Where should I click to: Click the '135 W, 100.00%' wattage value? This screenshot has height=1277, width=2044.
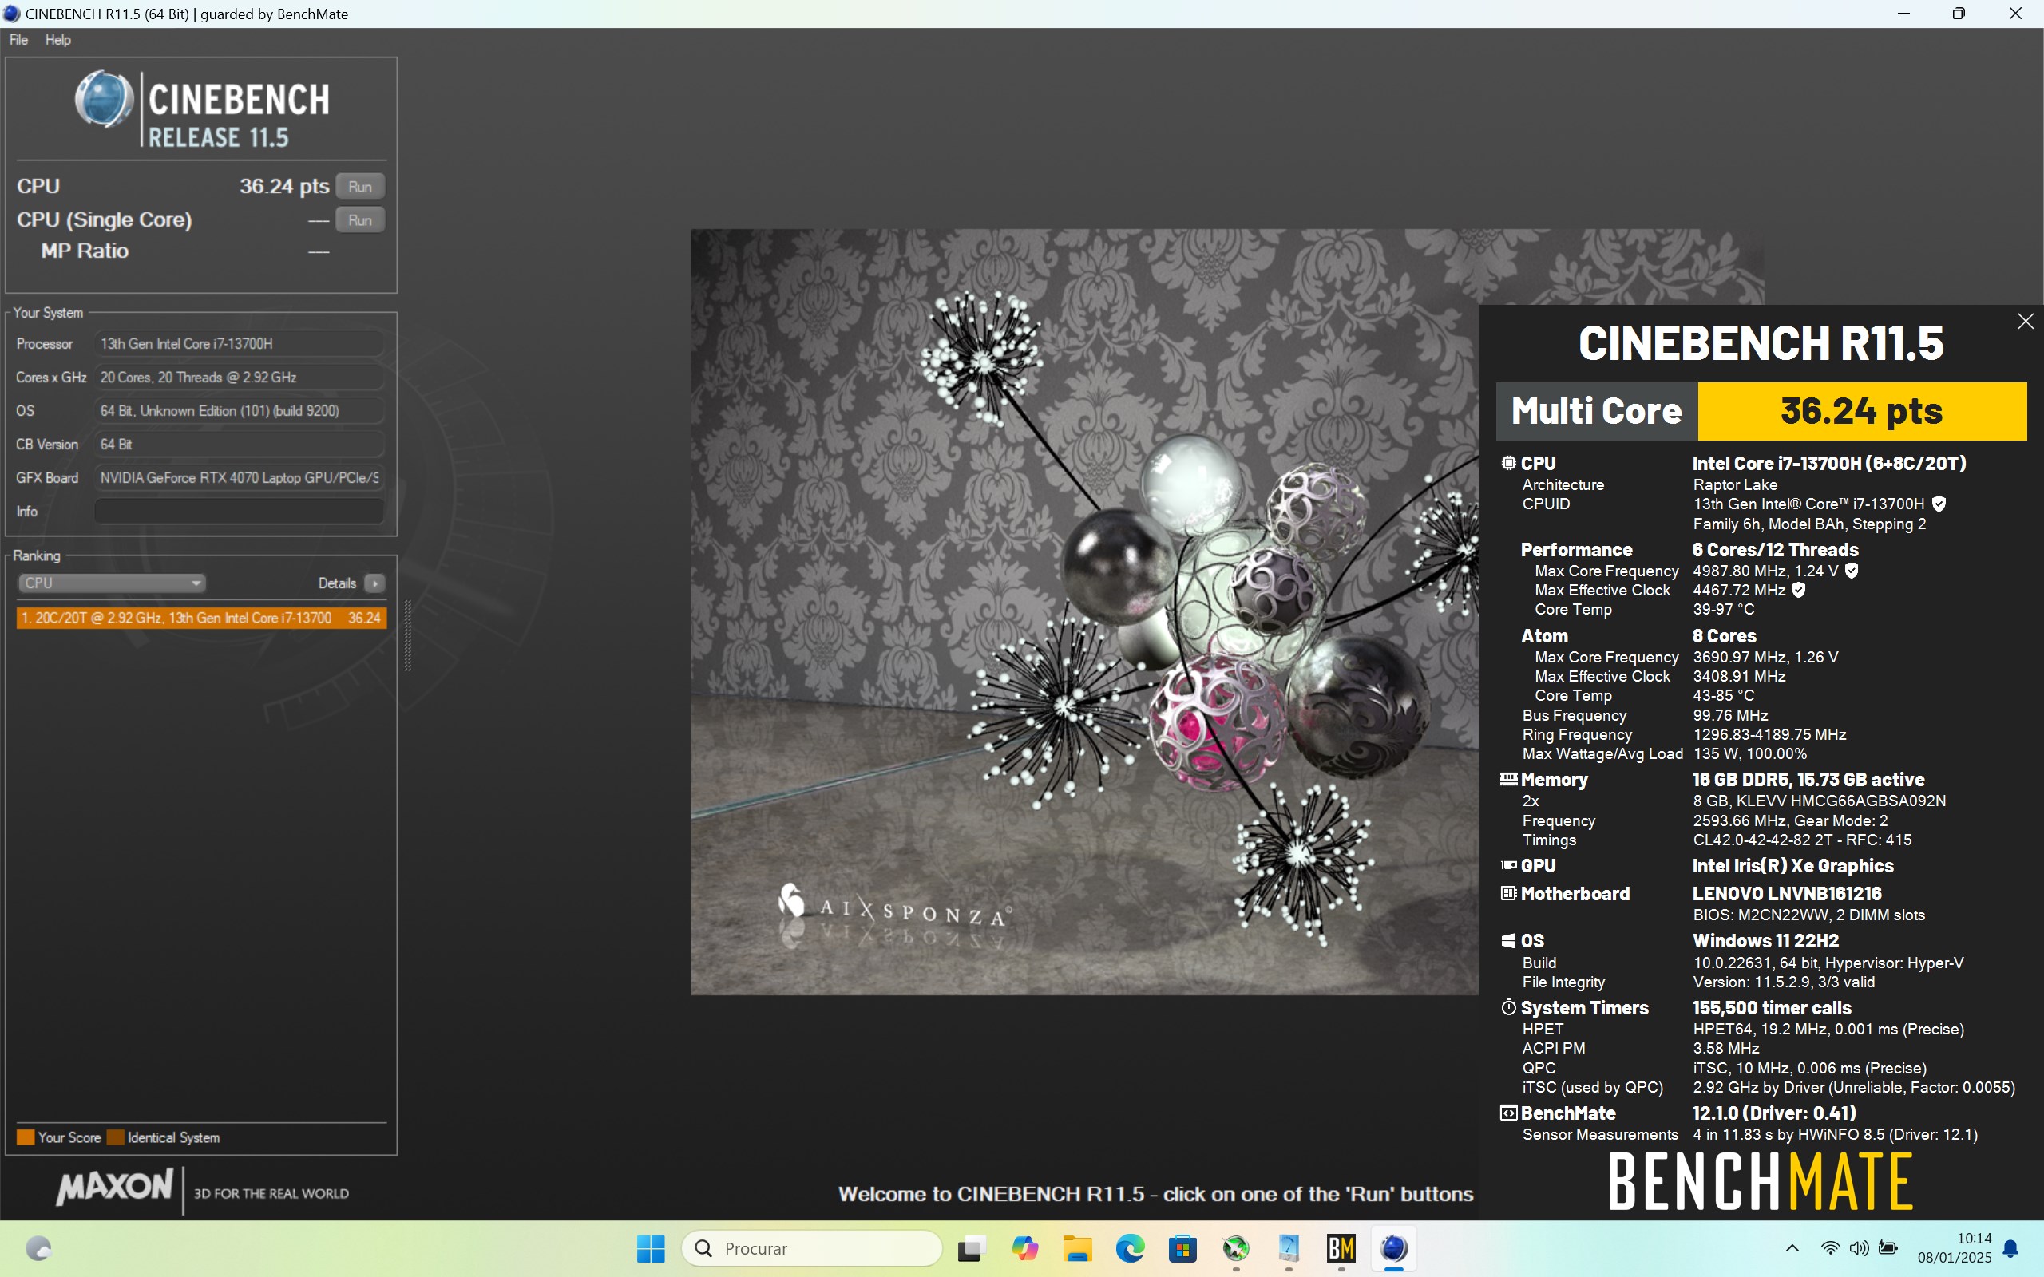[1749, 754]
